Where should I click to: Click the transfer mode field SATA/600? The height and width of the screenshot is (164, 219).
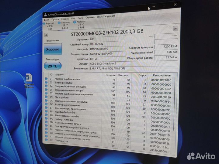coord(108,54)
